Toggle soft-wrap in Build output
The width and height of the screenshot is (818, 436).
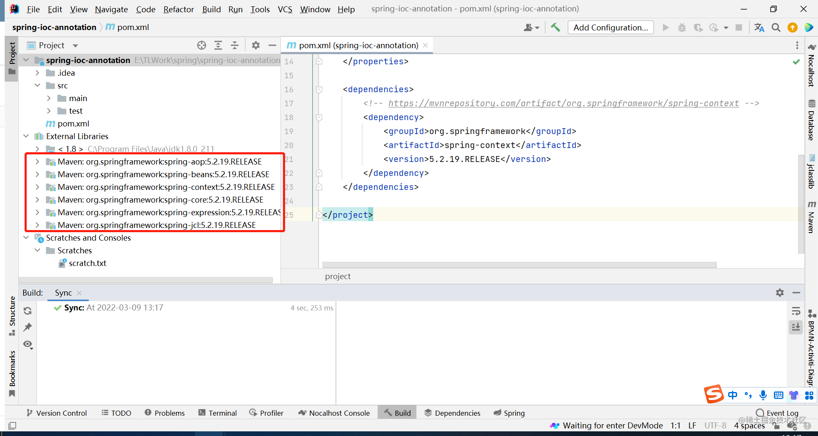coord(796,312)
